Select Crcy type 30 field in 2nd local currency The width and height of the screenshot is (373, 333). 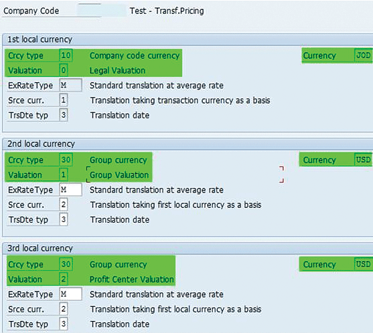click(66, 160)
